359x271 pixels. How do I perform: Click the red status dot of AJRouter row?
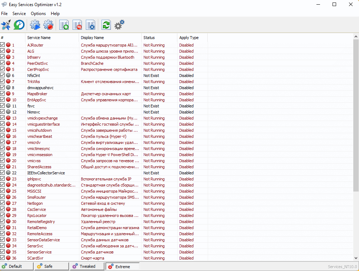coord(8,45)
